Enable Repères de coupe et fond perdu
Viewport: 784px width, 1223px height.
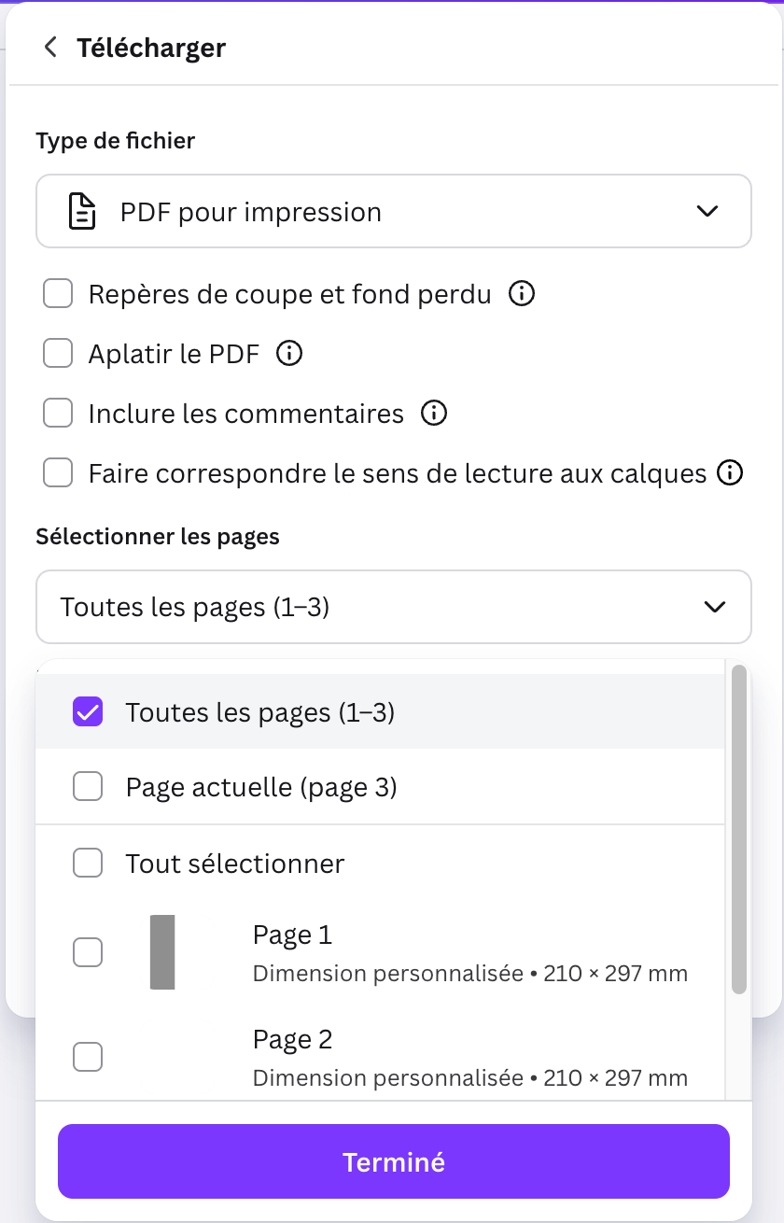(x=58, y=294)
